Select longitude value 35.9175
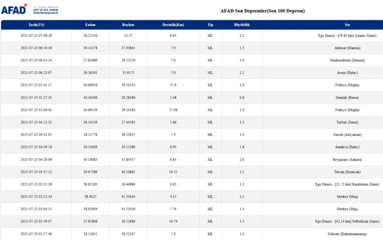 click(128, 73)
